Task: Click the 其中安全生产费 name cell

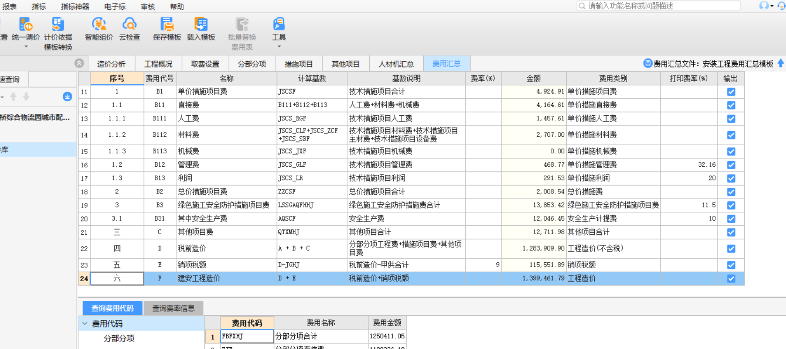Action: pos(227,219)
